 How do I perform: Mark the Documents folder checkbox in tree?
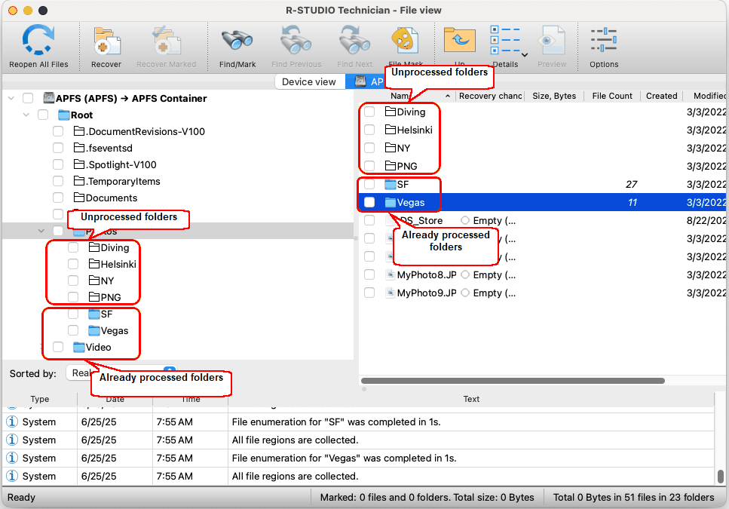(x=58, y=198)
